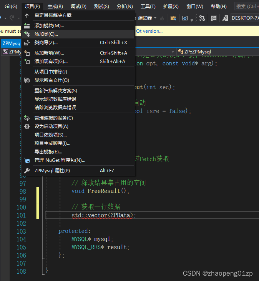Choose 管理 NuGet 程序包(N)... menu entry

[78, 160]
